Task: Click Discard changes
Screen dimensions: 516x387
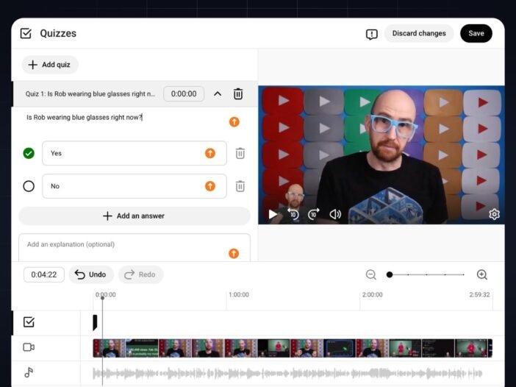Action: (419, 33)
